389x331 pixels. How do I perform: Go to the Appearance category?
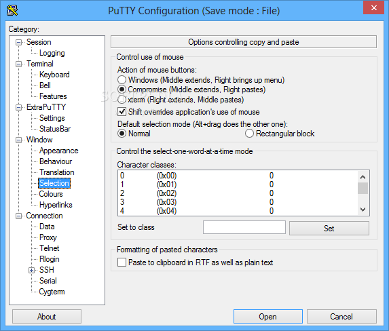click(x=58, y=151)
